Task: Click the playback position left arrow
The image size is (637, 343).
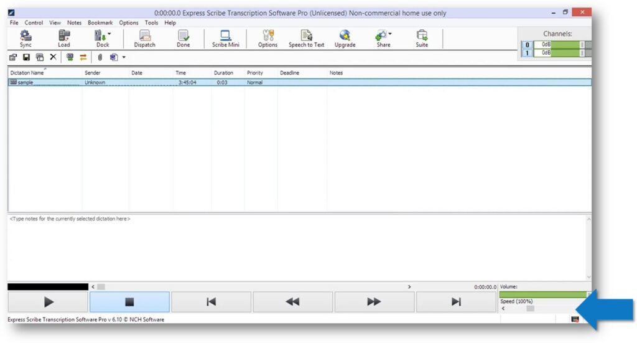Action: click(93, 287)
